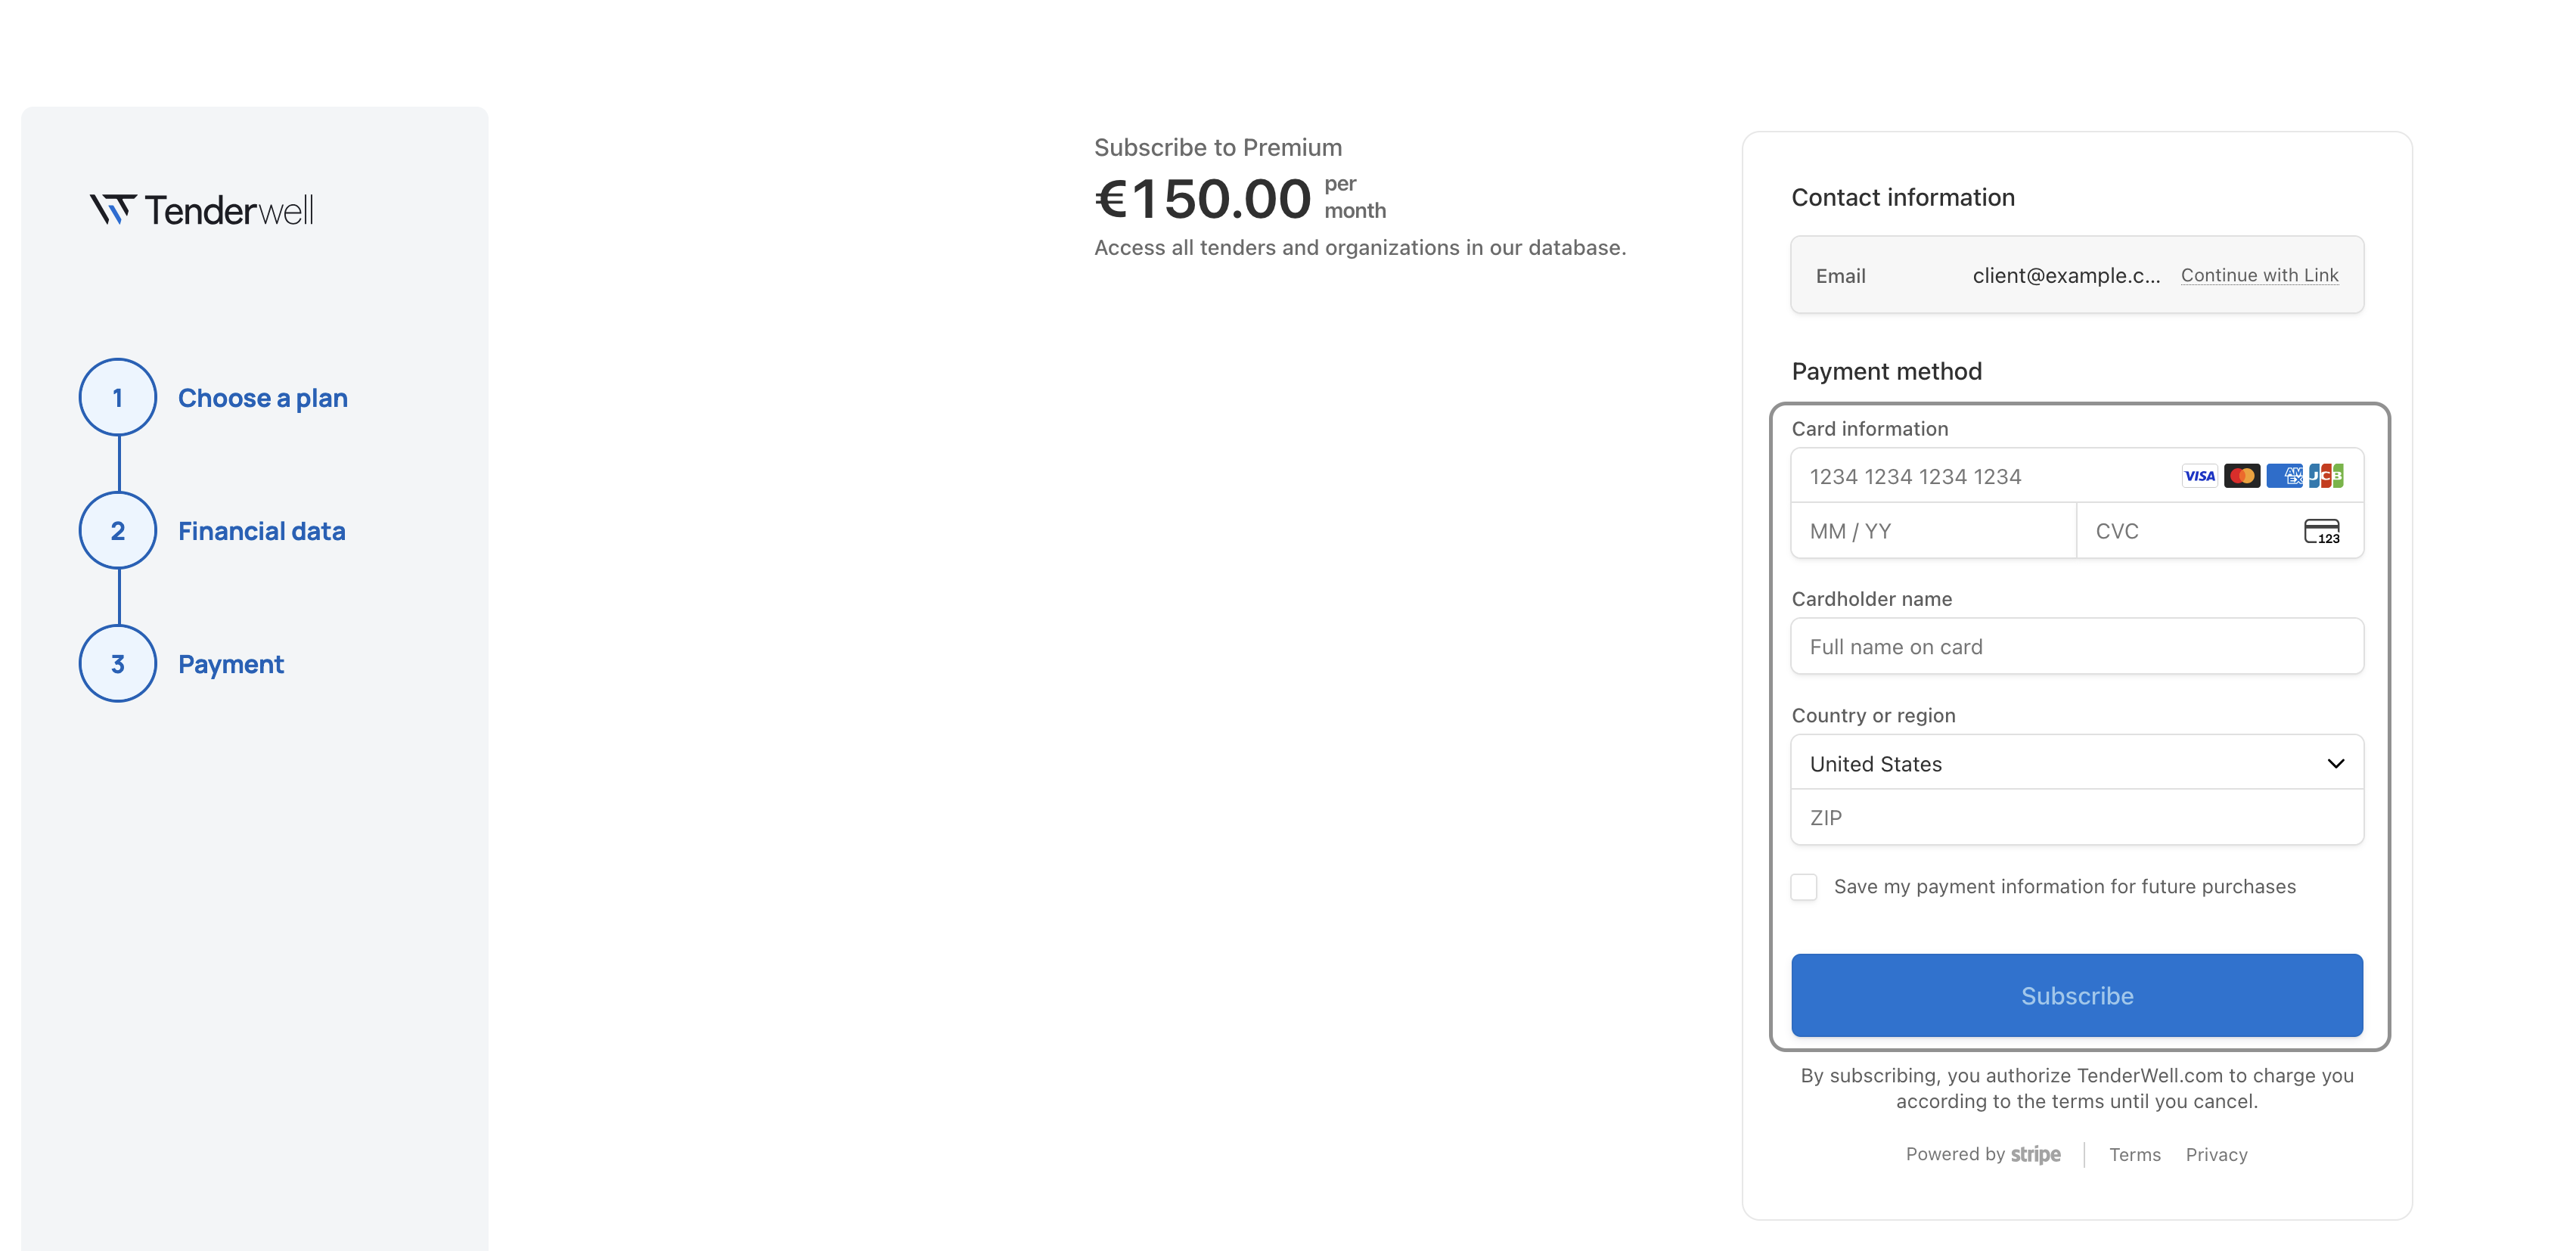Open the Privacy link
Screen dimensions: 2576x1251
pyautogui.click(x=2216, y=1155)
